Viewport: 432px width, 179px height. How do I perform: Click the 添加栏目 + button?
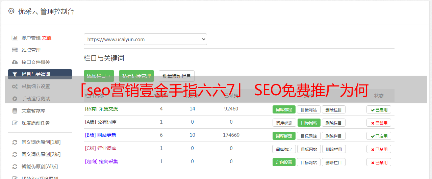click(x=99, y=76)
